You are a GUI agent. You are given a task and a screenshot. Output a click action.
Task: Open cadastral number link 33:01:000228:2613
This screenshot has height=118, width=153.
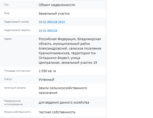(x=52, y=22)
